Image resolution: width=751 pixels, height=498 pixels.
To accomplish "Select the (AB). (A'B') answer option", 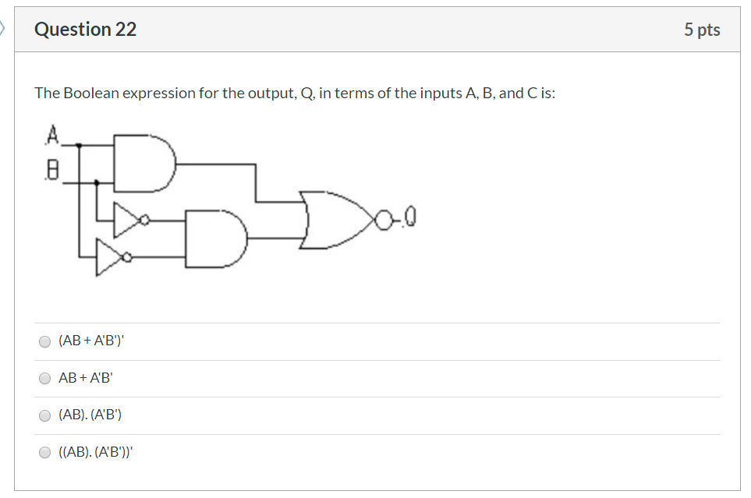I will 44,414.
